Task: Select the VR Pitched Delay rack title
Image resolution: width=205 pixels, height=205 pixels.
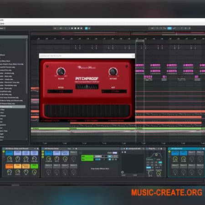Action: 51,149
